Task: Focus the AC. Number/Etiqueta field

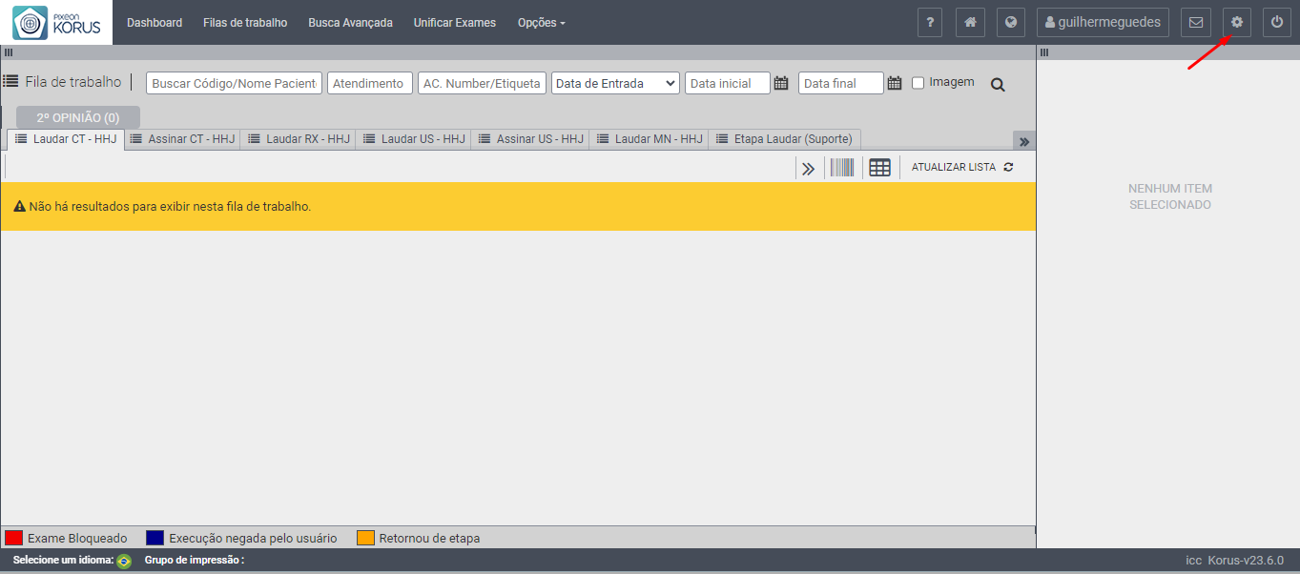Action: (483, 83)
